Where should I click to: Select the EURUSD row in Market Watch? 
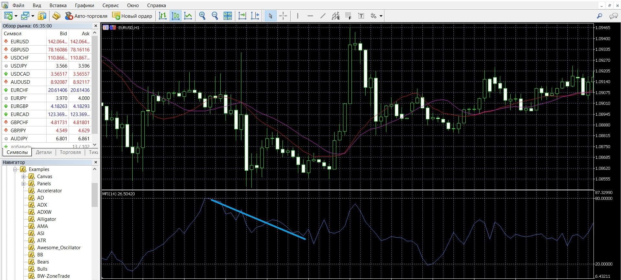click(x=47, y=41)
